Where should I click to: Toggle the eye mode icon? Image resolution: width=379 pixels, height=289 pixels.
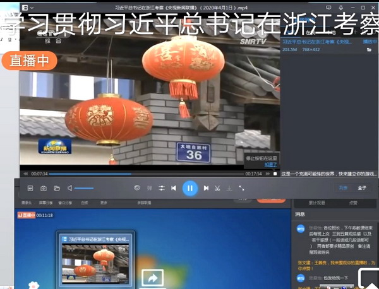coord(137,187)
